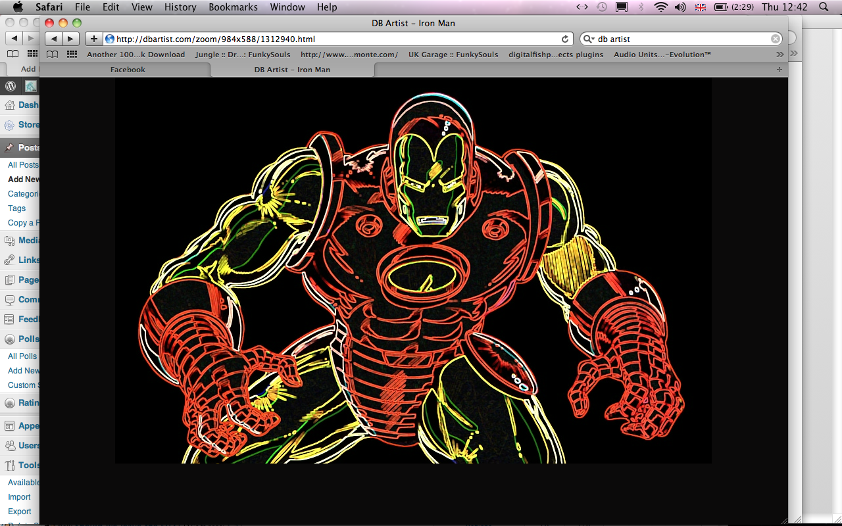The width and height of the screenshot is (842, 526).
Task: Switch to the Facebook tab
Action: click(x=128, y=70)
